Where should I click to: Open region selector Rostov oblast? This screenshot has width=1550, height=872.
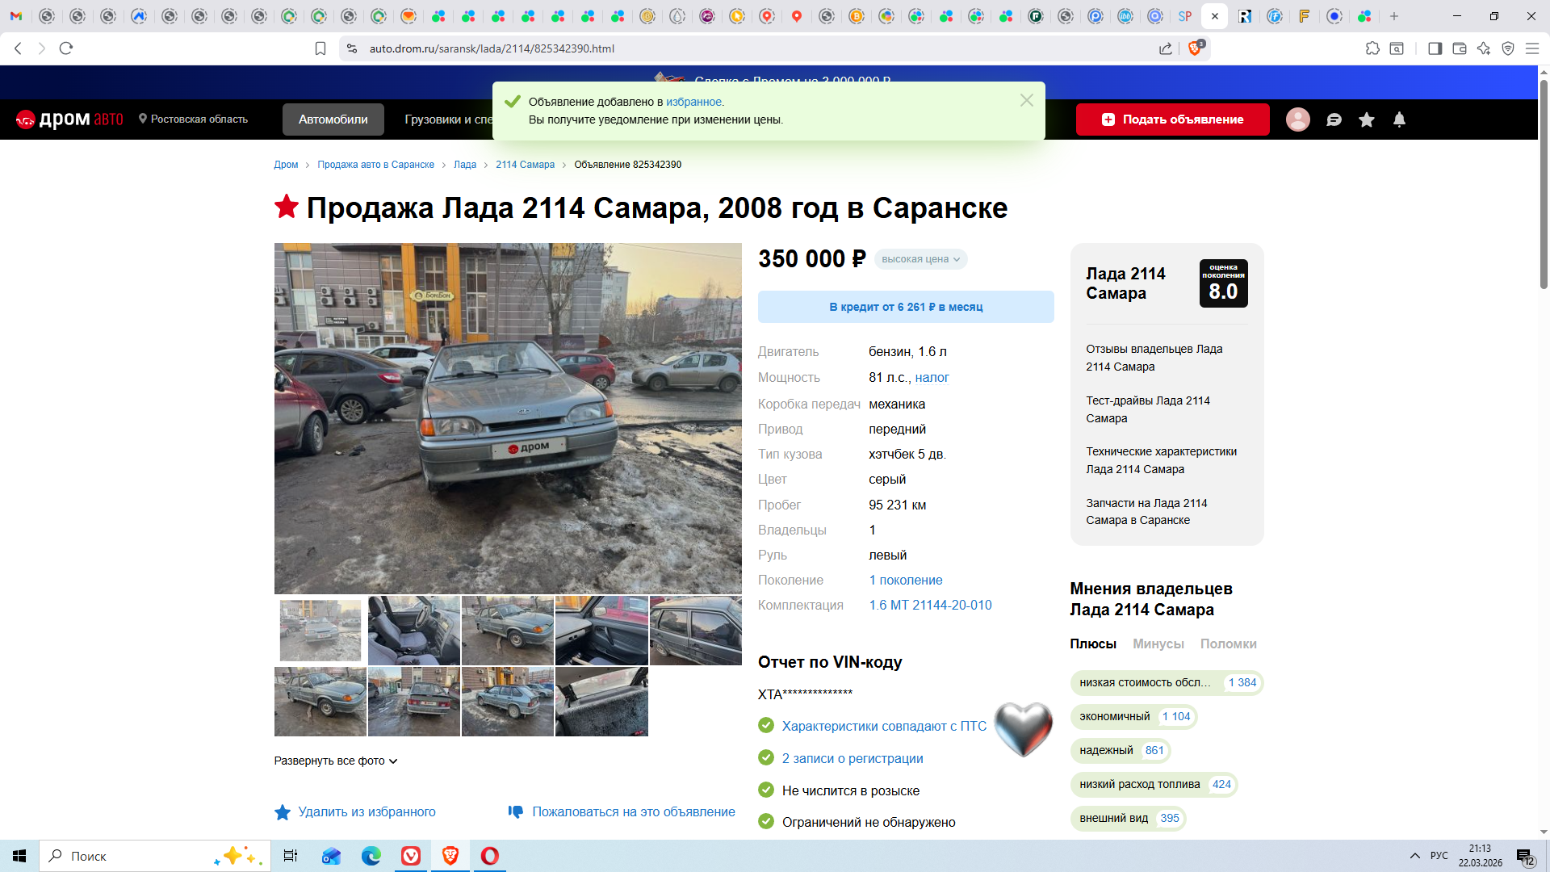(x=193, y=119)
